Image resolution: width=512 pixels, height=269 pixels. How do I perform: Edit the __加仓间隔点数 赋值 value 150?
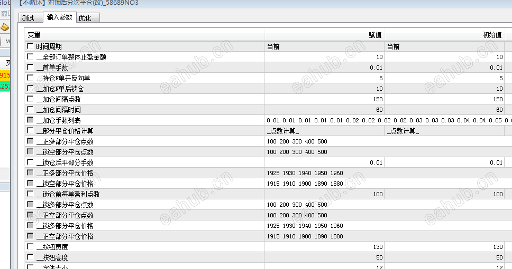pyautogui.click(x=324, y=99)
